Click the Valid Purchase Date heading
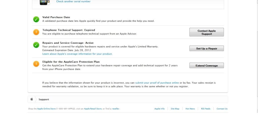Image resolution: width=258 pixels, height=122 pixels. tap(56, 17)
